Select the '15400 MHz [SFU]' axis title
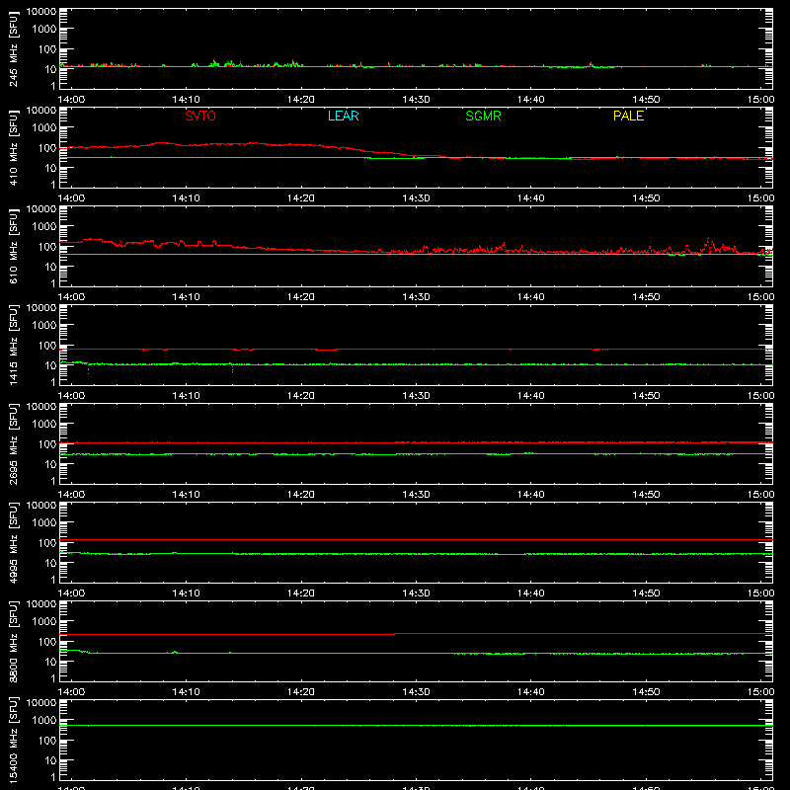The height and width of the screenshot is (790, 790). (x=13, y=740)
